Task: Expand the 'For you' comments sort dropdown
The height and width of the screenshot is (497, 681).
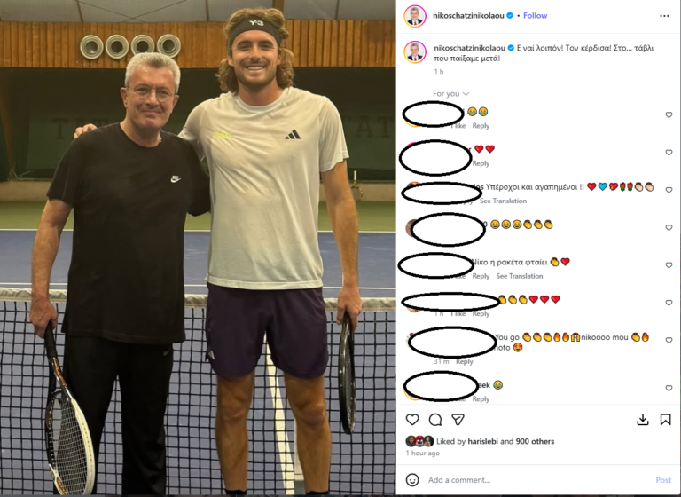Action: click(450, 93)
